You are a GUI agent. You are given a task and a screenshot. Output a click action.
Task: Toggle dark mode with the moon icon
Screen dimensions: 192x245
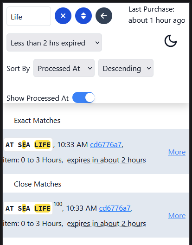tap(171, 41)
